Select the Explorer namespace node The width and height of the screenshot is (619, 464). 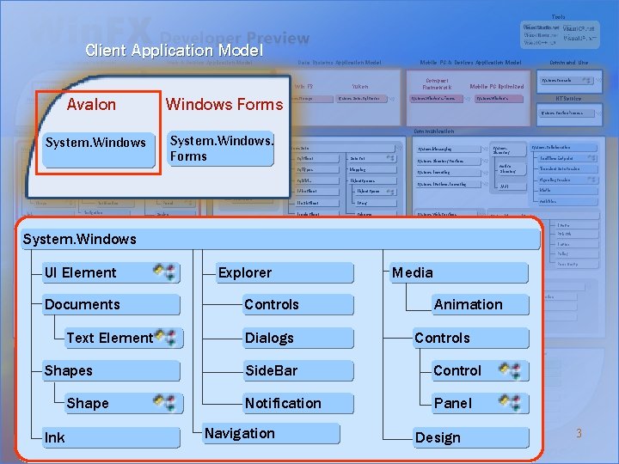tap(285, 272)
